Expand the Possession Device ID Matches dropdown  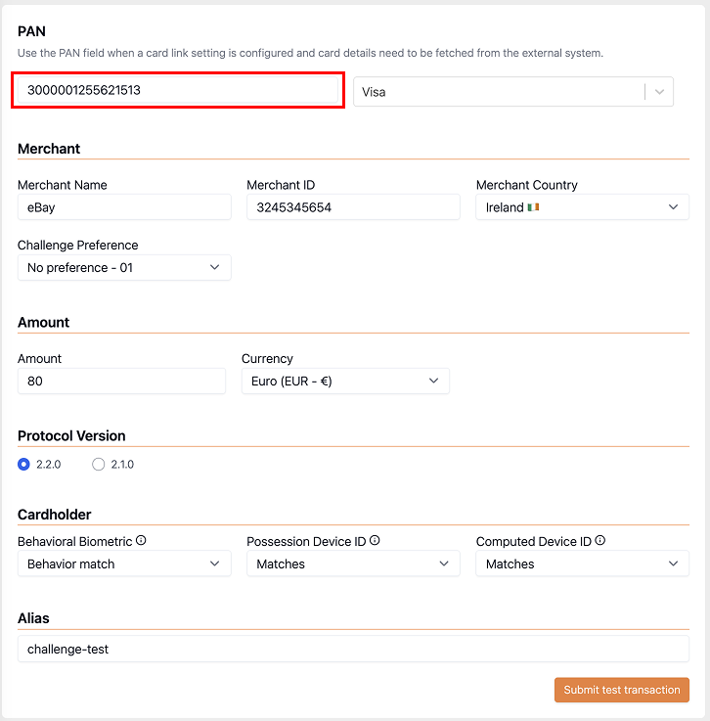click(x=353, y=563)
